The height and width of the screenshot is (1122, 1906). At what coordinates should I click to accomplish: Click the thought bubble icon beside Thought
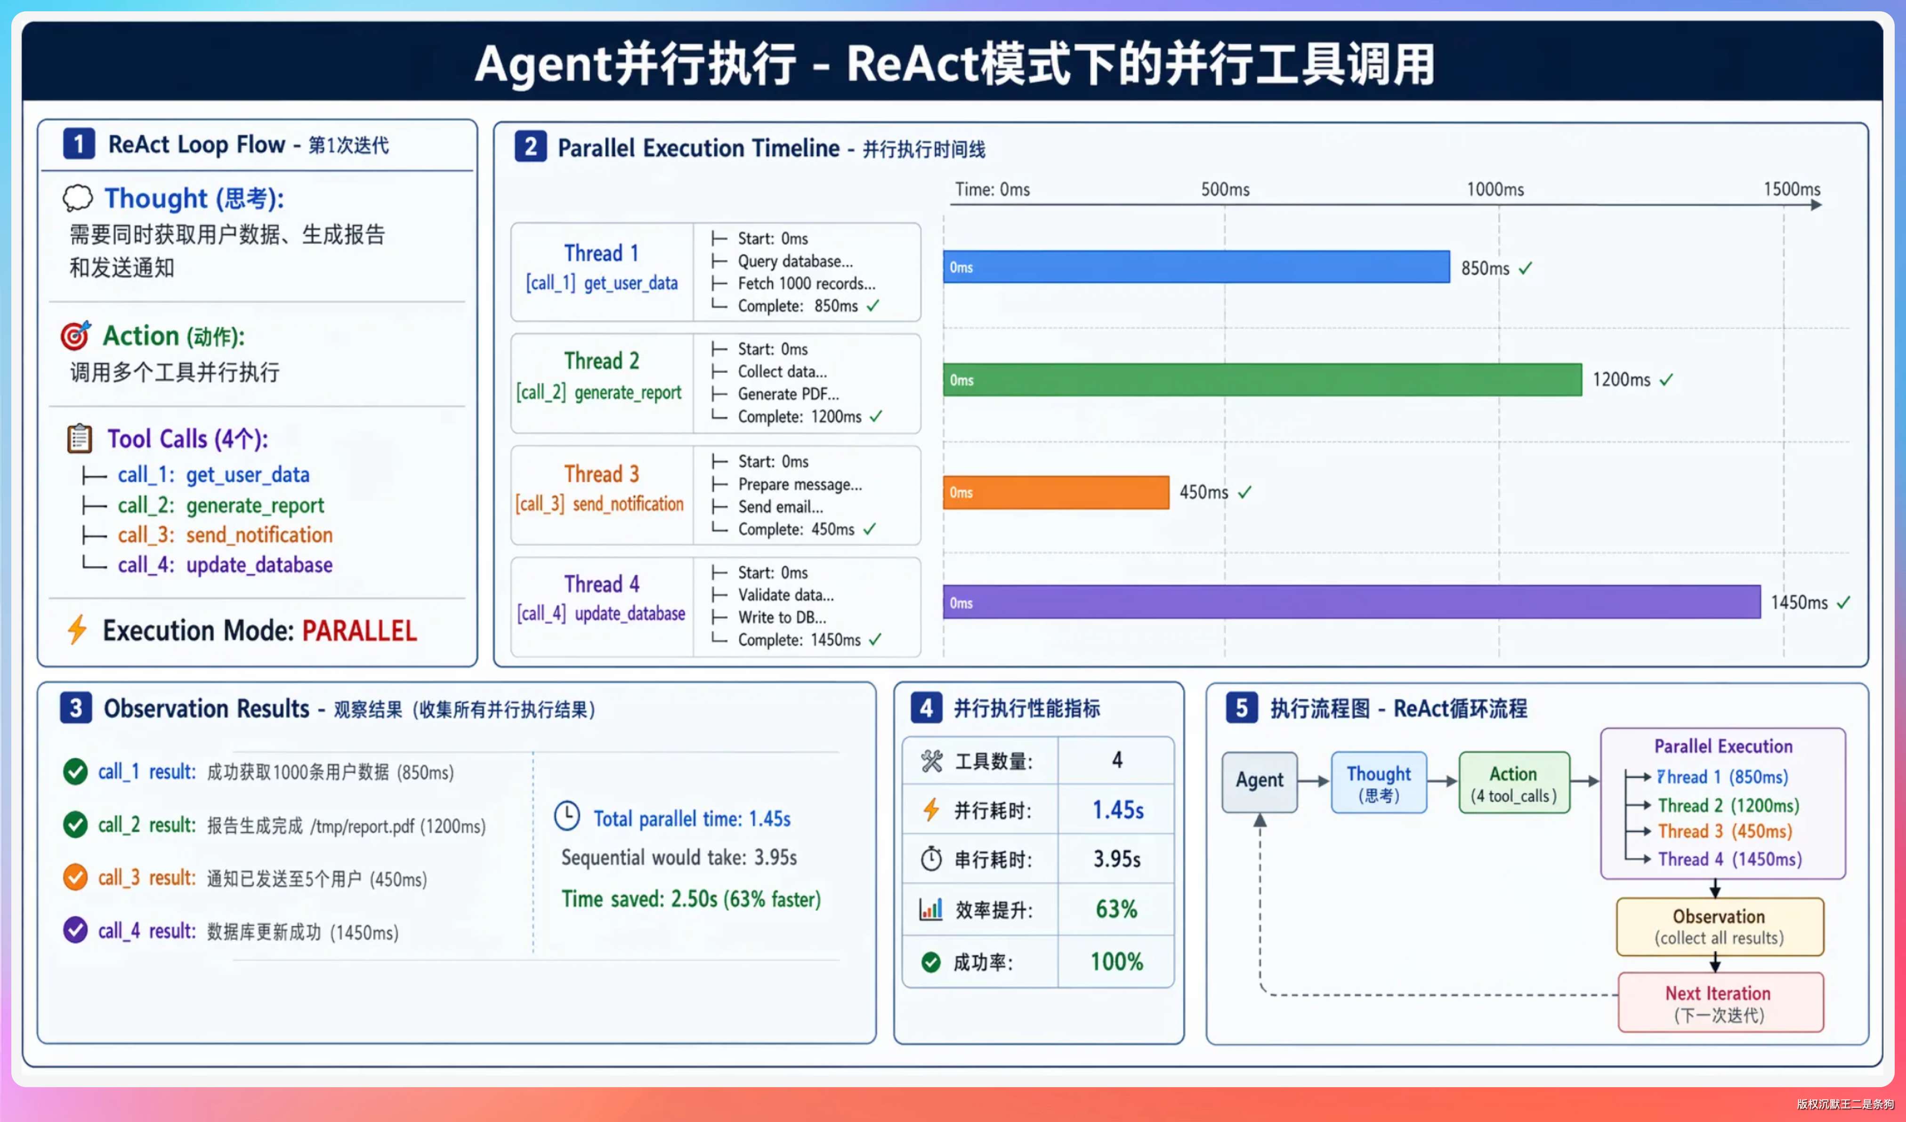tap(77, 198)
